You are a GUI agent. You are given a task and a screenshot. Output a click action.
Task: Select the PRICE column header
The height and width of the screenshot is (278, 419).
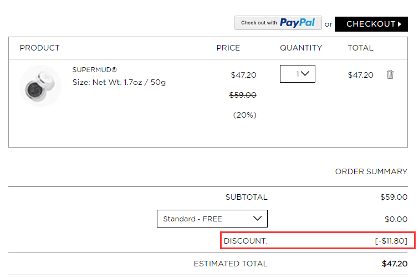click(x=228, y=48)
